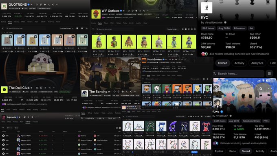277x156 pixels.
Task: Click the KYC 'Search items...' field
Action: point(238,73)
